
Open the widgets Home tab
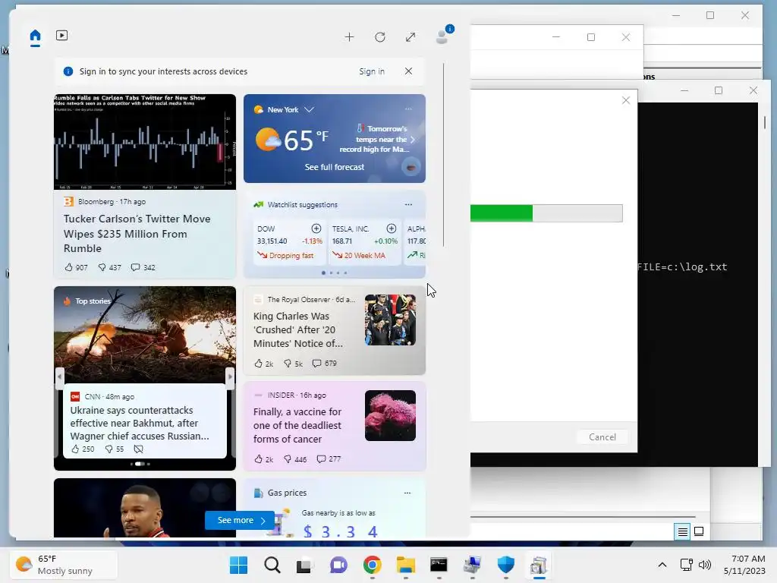pyautogui.click(x=35, y=36)
